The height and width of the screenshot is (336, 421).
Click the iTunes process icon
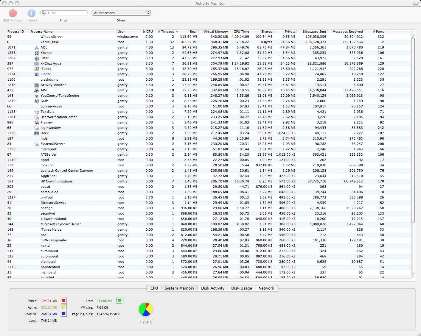pyautogui.click(x=37, y=69)
